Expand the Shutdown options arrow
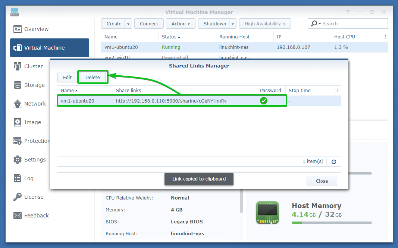The image size is (398, 248). [x=233, y=24]
